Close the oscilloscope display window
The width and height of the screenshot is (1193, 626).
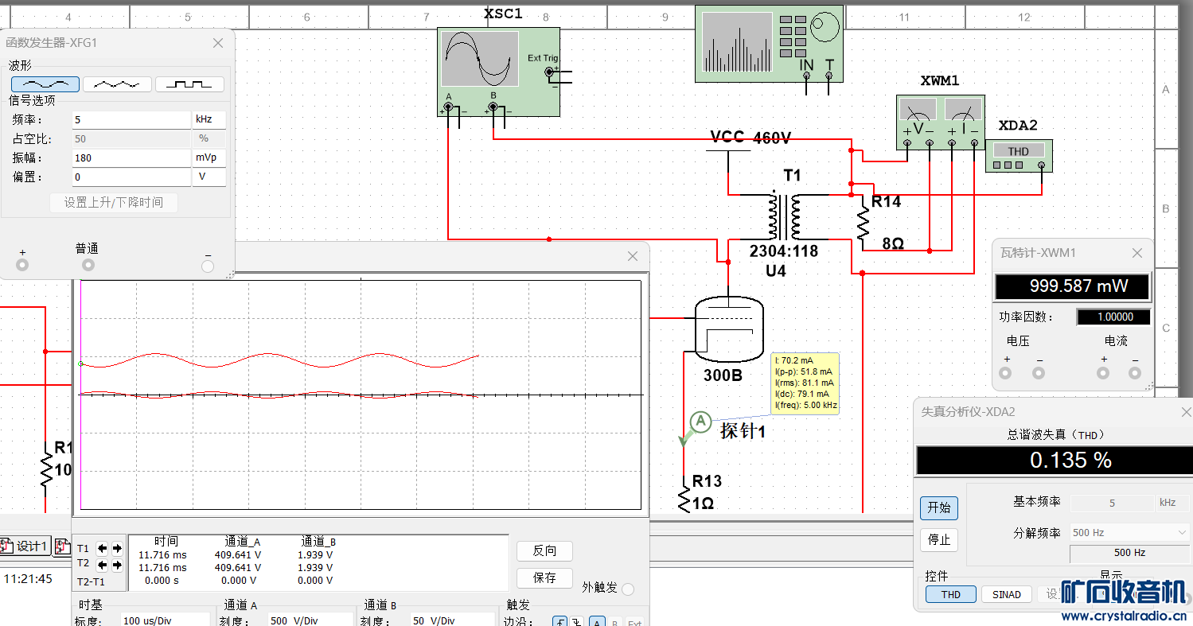coord(633,256)
